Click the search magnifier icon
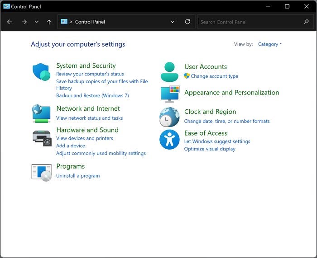317x258 pixels. click(306, 22)
